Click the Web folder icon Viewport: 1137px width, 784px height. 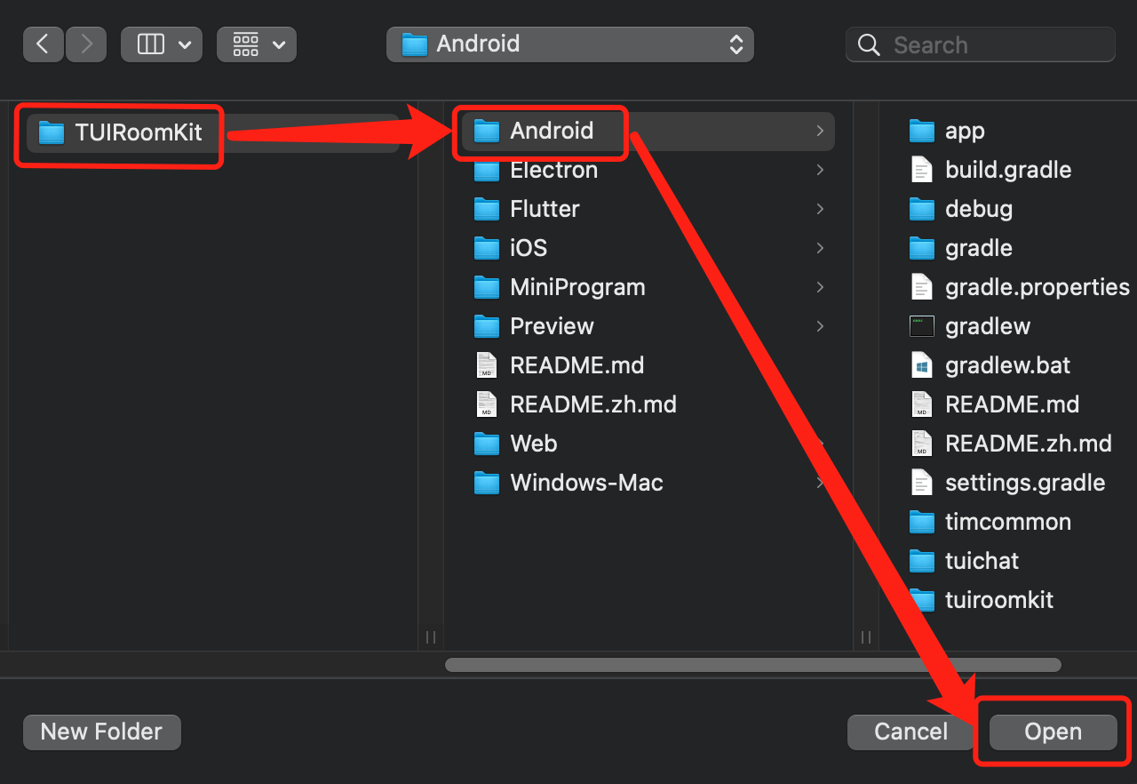click(487, 444)
